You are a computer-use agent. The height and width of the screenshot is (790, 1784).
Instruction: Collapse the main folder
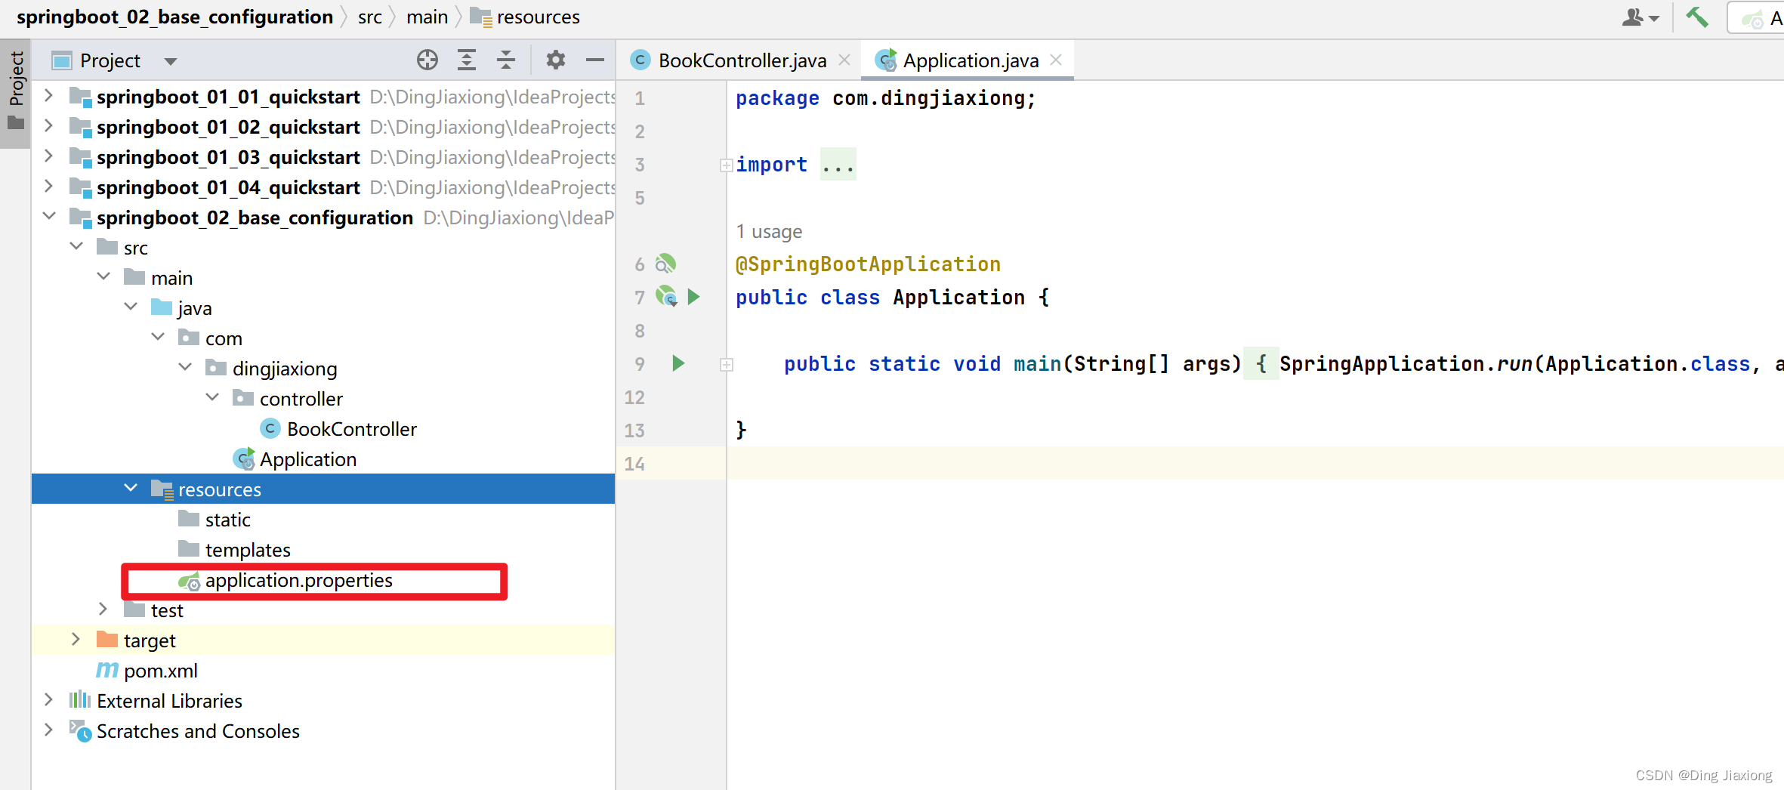(x=103, y=276)
